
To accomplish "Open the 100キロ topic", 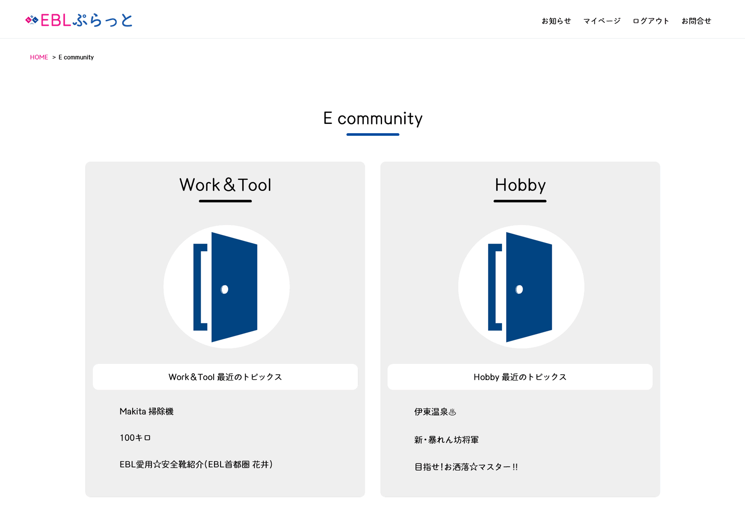I will click(x=135, y=437).
